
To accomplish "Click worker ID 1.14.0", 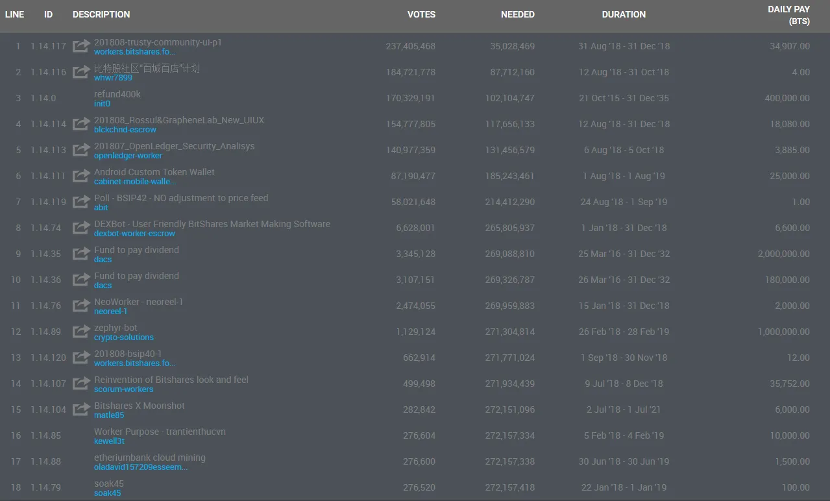I will [x=43, y=98].
